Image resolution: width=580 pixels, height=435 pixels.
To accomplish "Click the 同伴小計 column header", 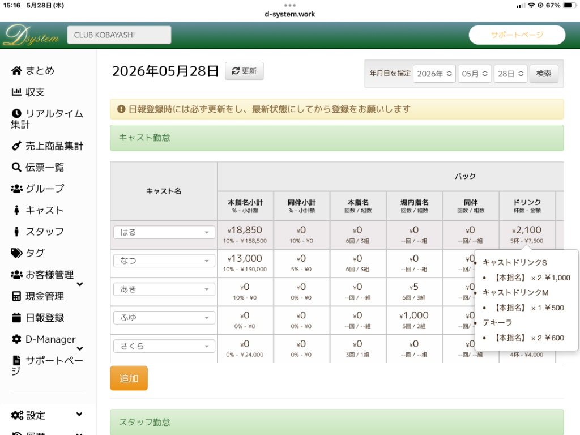I will (301, 206).
